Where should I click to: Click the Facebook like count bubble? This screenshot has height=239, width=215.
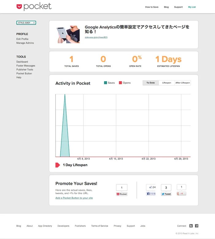[x=151, y=187]
